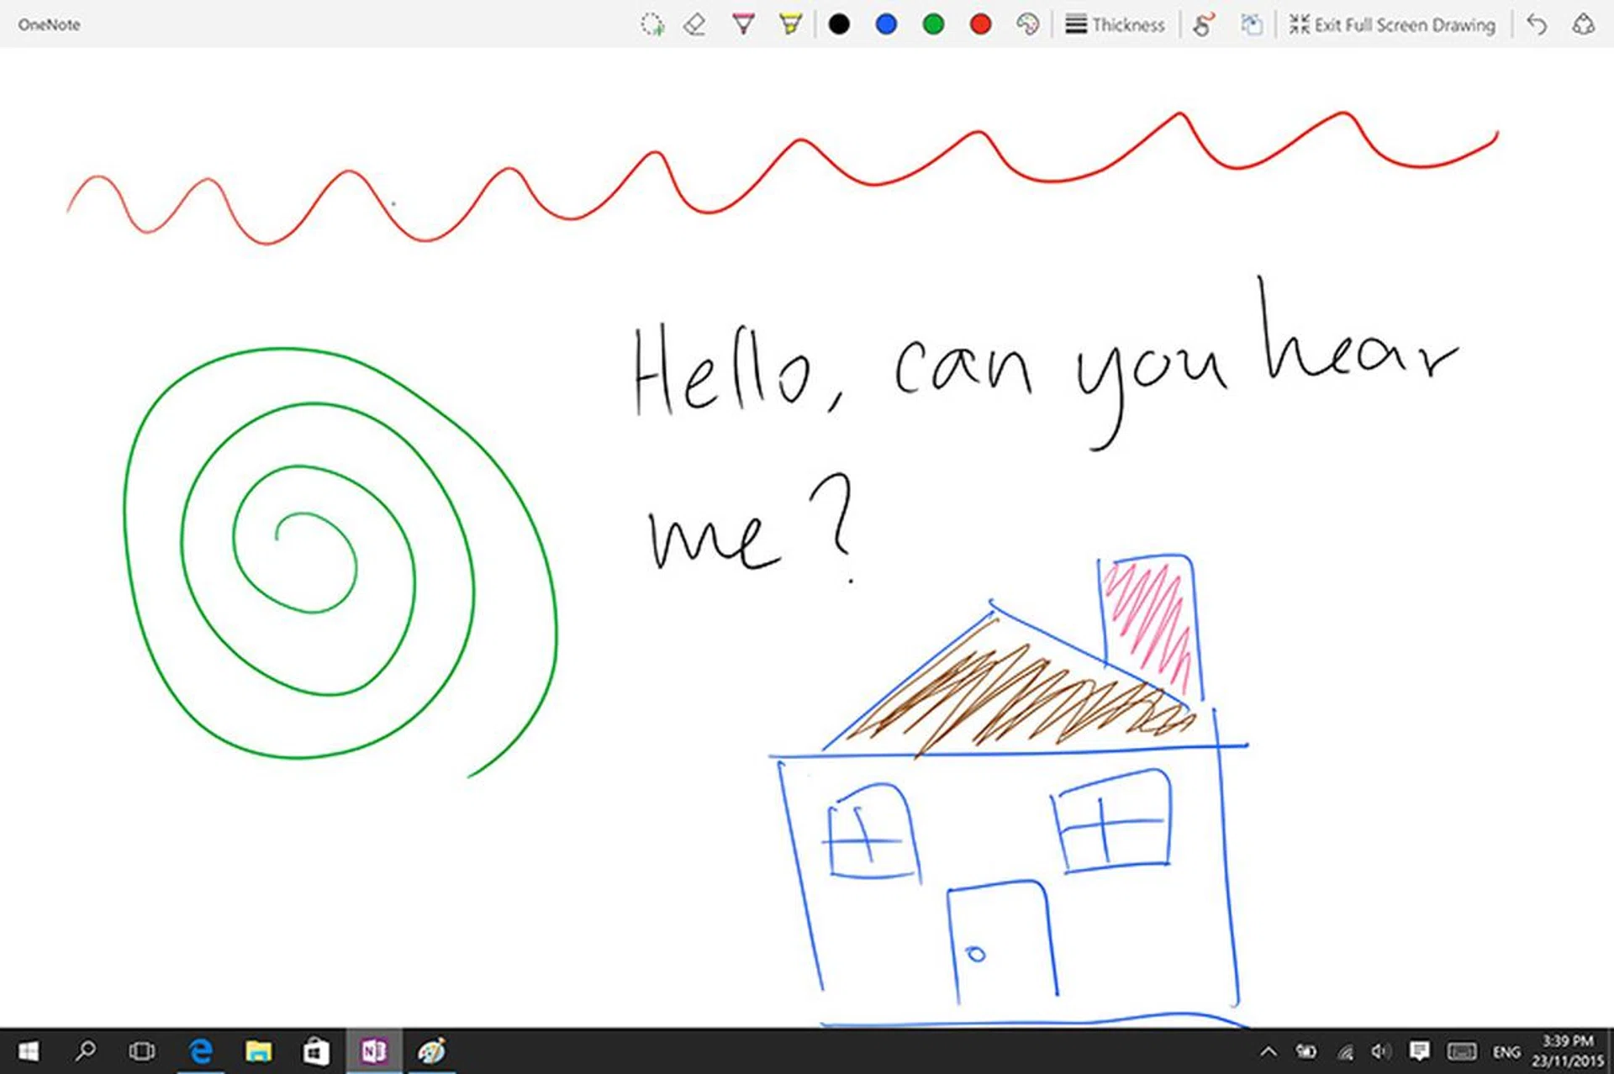Open the Thickness dropdown
This screenshot has width=1614, height=1074.
1116,24
